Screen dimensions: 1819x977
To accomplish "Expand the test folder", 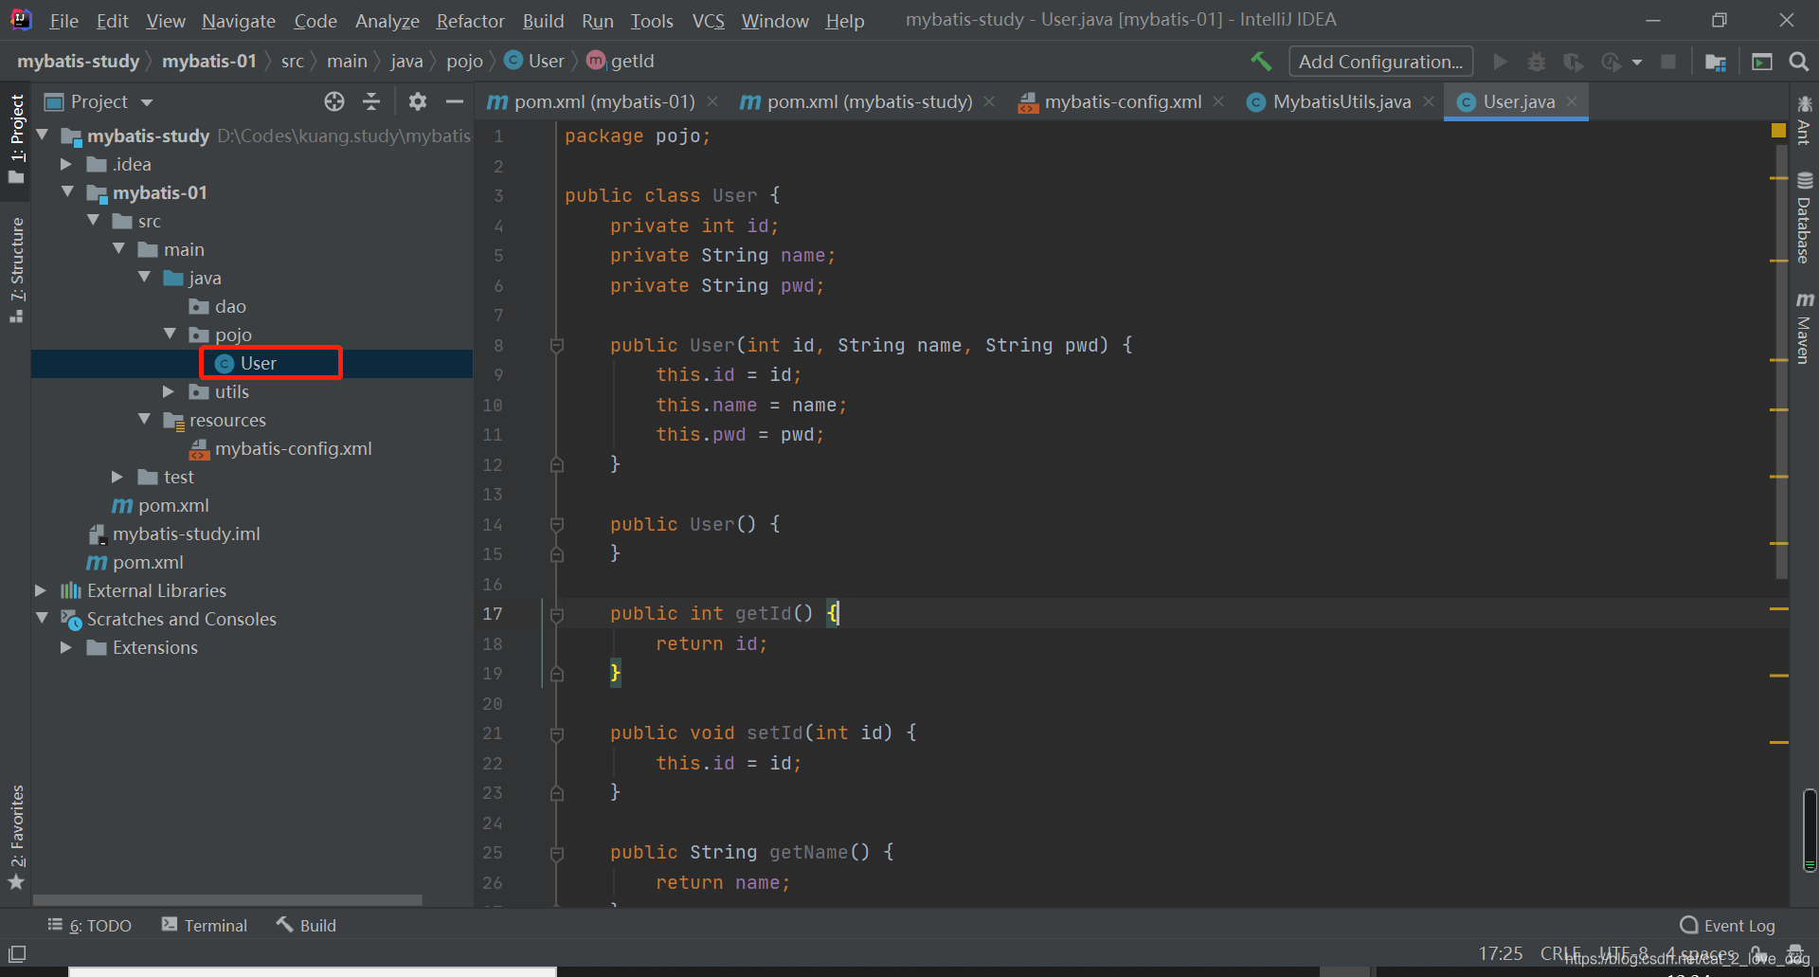I will (x=117, y=477).
